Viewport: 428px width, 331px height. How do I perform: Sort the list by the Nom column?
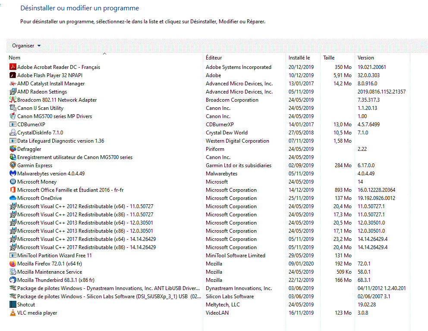[14, 57]
